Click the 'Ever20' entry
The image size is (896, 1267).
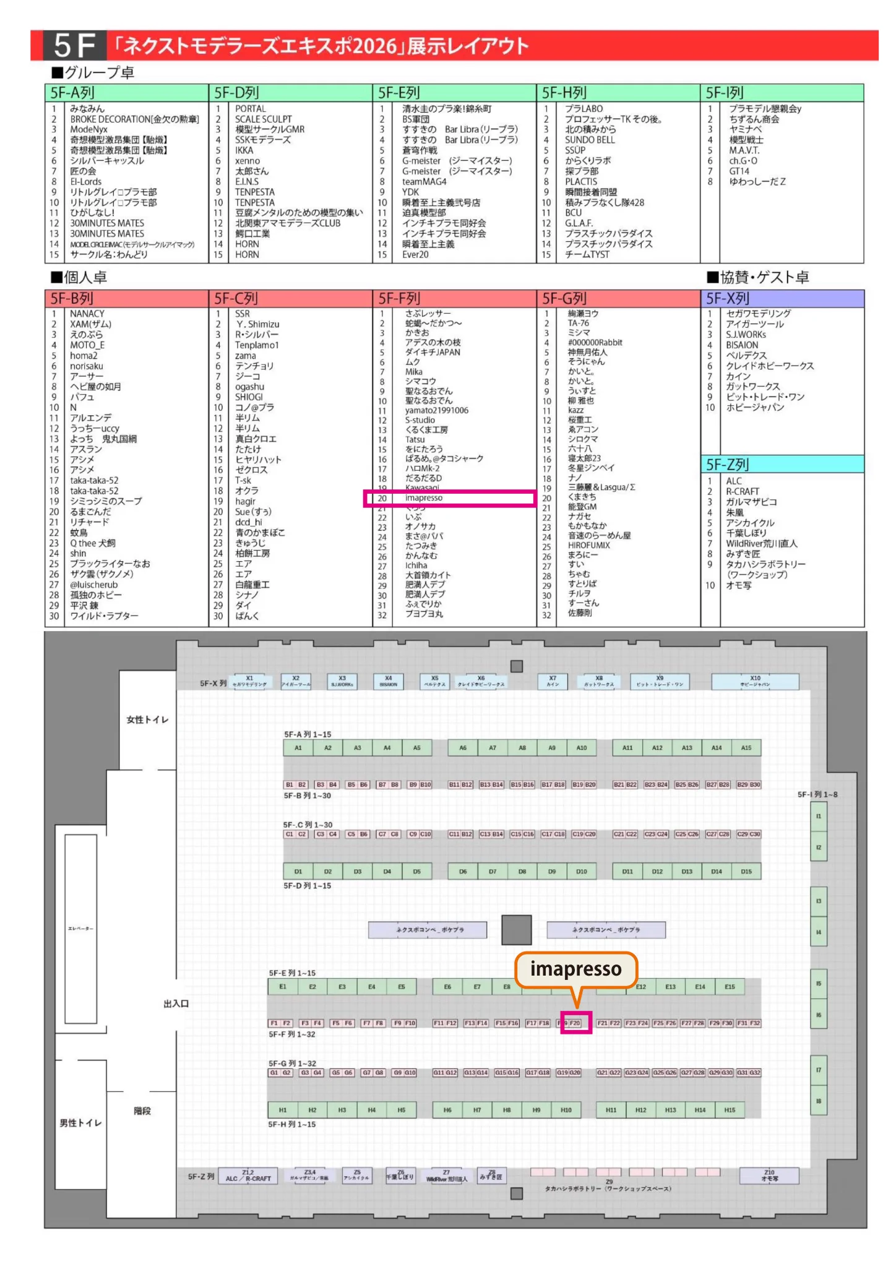[415, 254]
